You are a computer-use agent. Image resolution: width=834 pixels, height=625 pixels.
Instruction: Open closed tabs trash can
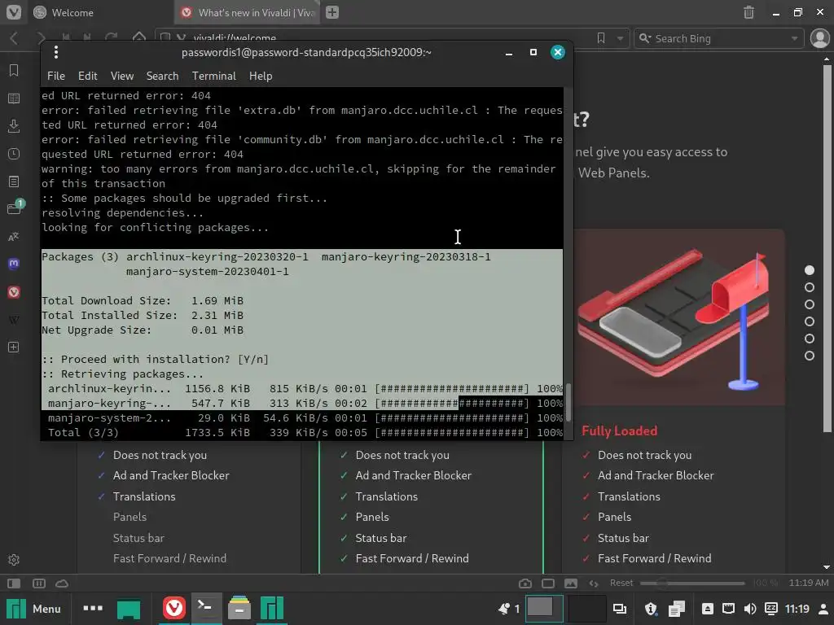pyautogui.click(x=748, y=12)
